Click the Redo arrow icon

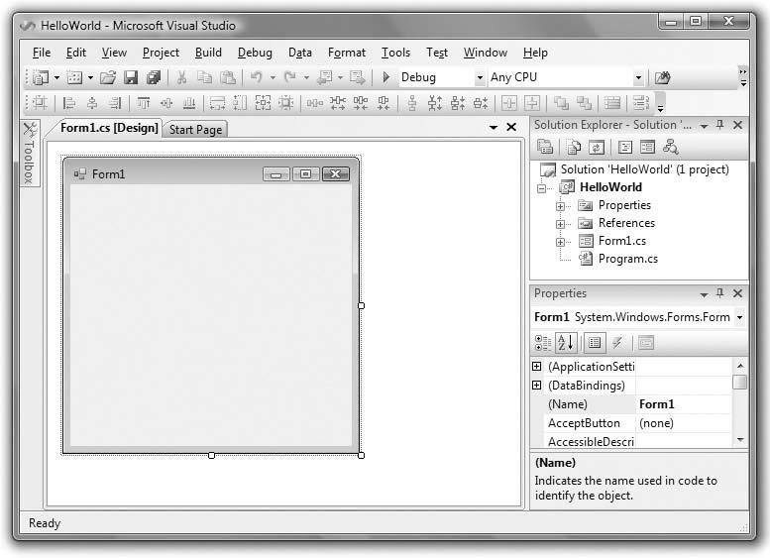[x=290, y=77]
